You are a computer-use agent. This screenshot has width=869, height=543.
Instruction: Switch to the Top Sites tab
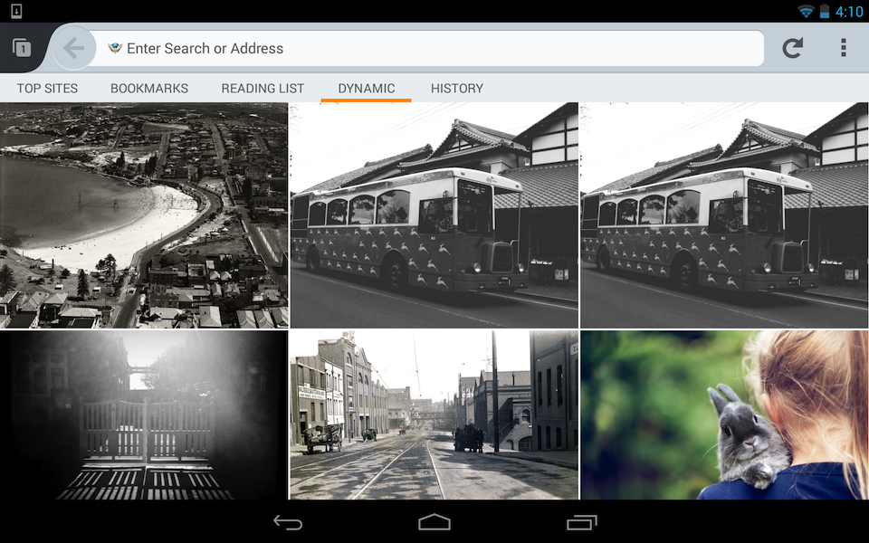47,89
